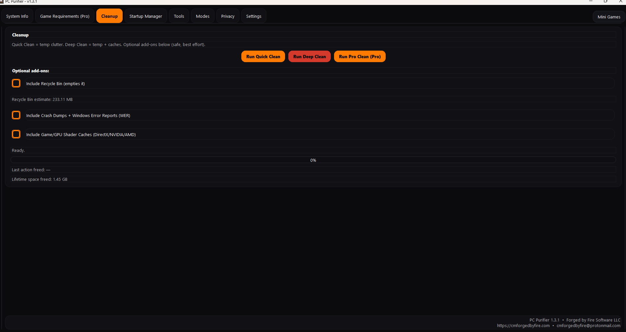Start Run Pro Clean (Pro)
The height and width of the screenshot is (332, 626).
pyautogui.click(x=359, y=56)
